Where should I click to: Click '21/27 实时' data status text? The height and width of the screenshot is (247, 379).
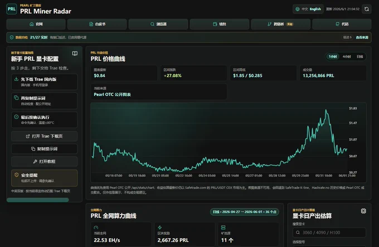(x=38, y=37)
